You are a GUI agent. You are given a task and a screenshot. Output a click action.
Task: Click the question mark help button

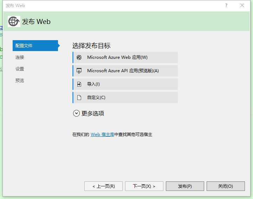tap(226, 6)
